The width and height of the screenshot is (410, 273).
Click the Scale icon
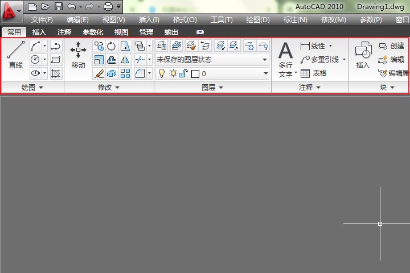(x=99, y=60)
